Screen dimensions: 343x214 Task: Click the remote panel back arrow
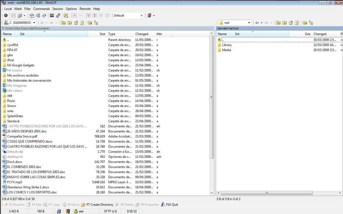click(257, 23)
